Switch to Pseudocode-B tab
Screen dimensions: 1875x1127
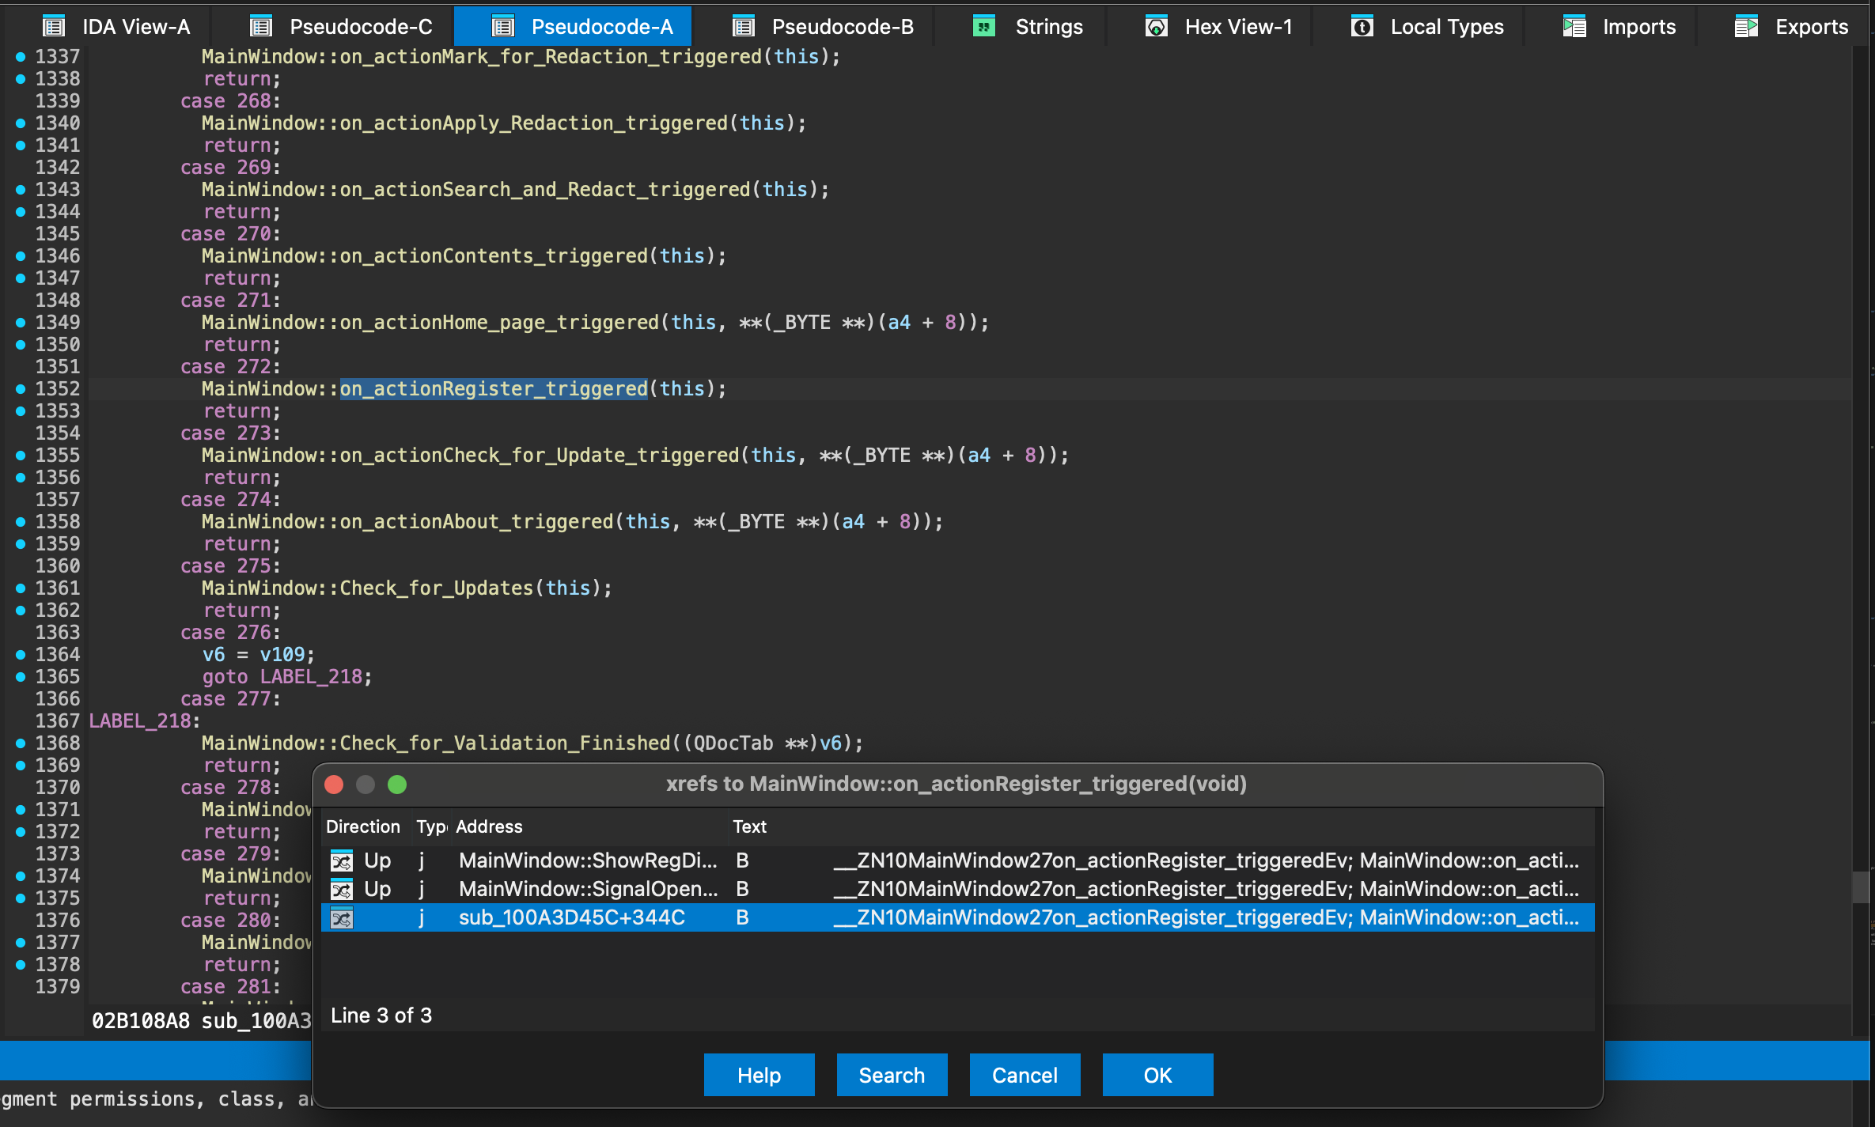(x=823, y=27)
